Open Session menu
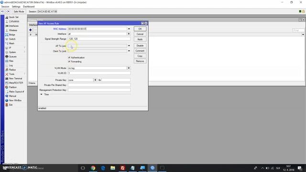Viewport: 306px width, 172px height. pos(5,7)
